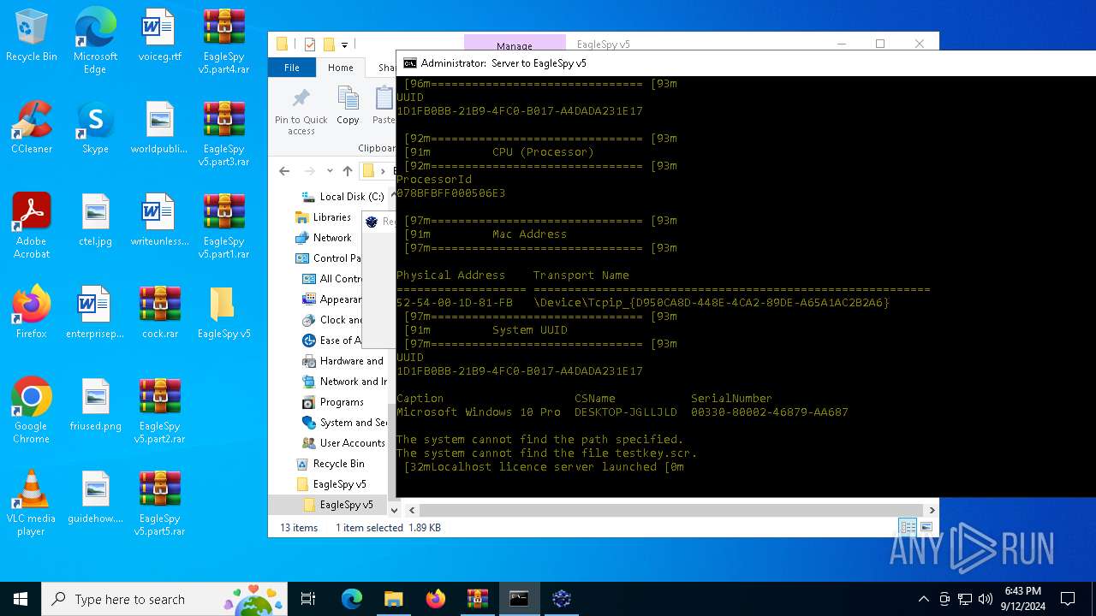Select the EagleSpy v5.part3.rar archive
The image size is (1096, 616).
click(x=223, y=133)
